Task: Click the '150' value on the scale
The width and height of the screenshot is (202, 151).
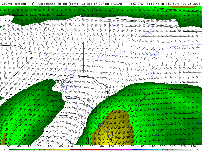Action: click(x=111, y=146)
